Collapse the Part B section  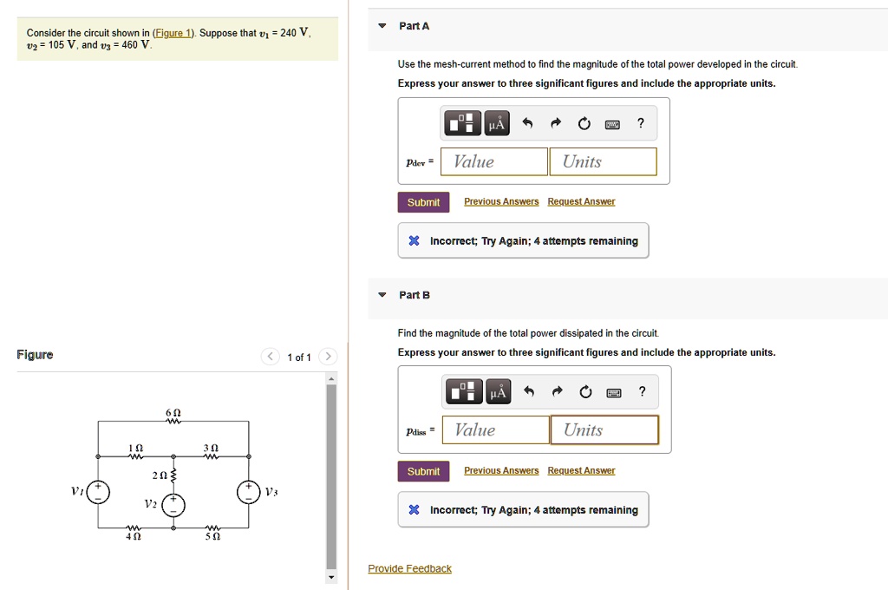click(382, 295)
